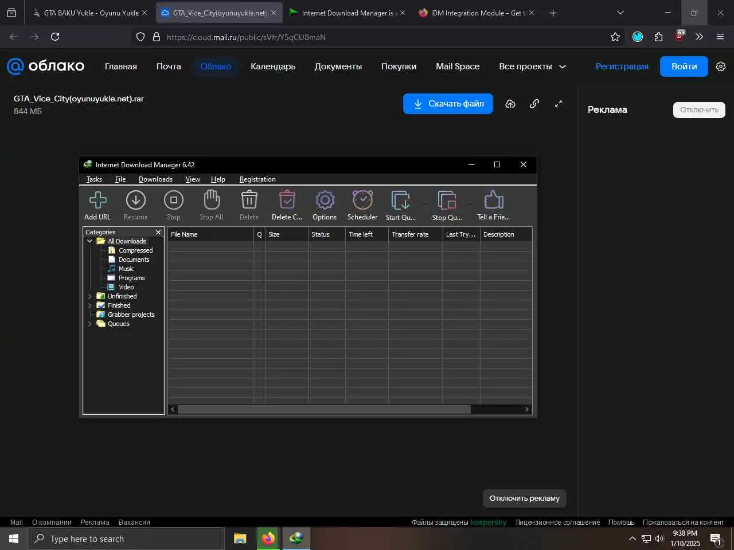
Task: Click the Скачать файл download button
Action: [x=448, y=104]
